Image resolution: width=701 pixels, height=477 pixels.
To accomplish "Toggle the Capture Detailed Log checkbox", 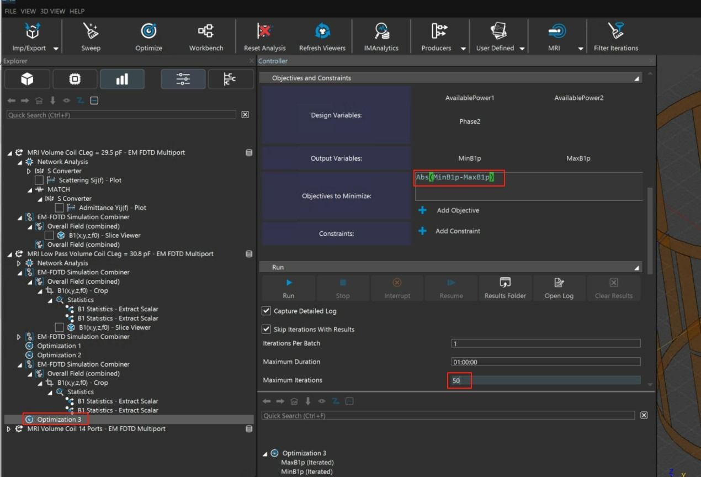I will click(x=267, y=311).
